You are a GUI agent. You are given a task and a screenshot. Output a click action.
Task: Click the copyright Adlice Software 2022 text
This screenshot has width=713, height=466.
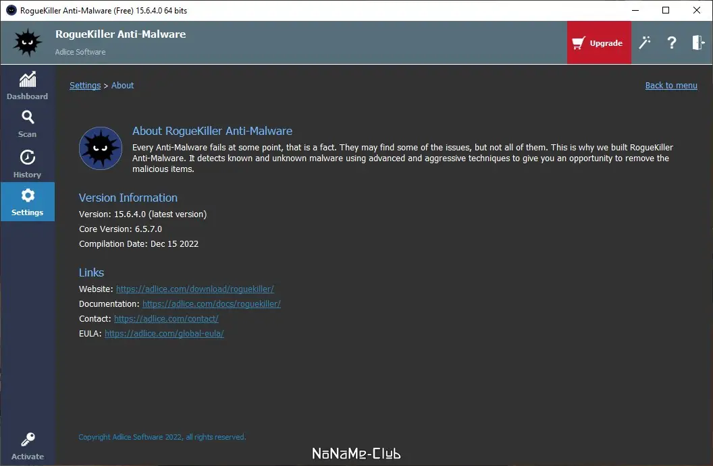pos(162,437)
